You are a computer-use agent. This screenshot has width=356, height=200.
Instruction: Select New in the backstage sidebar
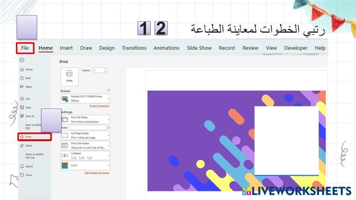click(28, 78)
